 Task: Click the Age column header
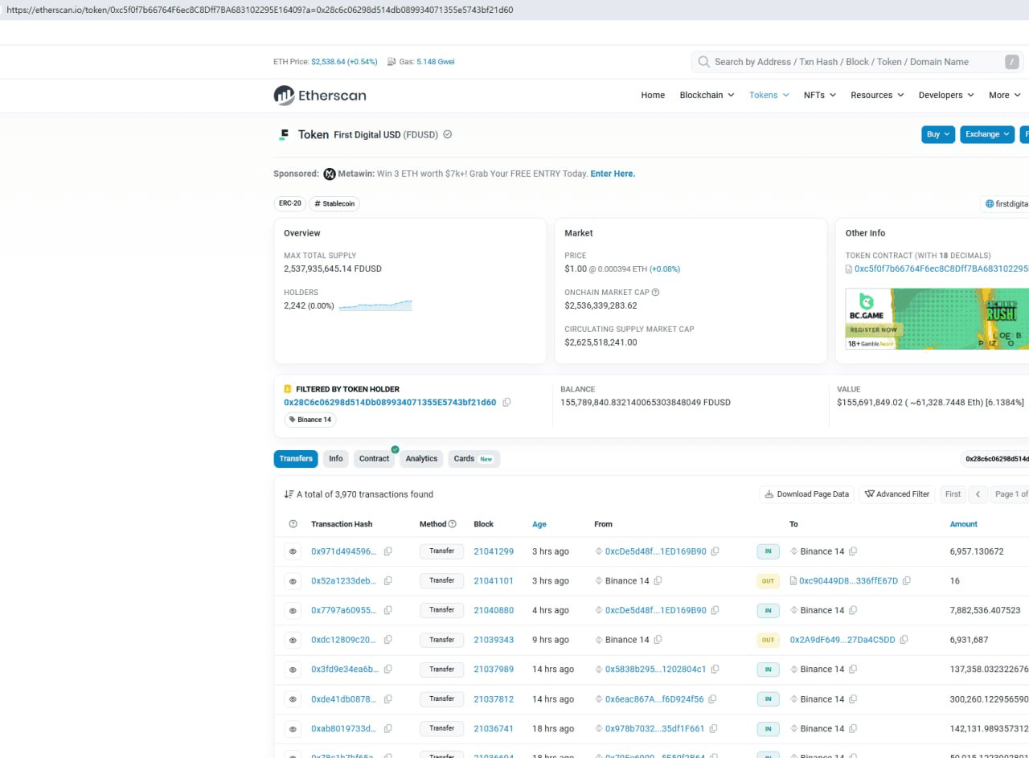click(539, 524)
